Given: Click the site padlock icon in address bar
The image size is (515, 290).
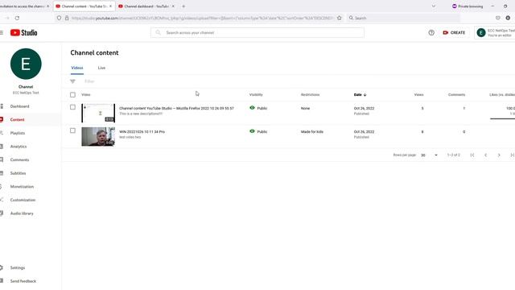Looking at the screenshot, I should tap(67, 18).
